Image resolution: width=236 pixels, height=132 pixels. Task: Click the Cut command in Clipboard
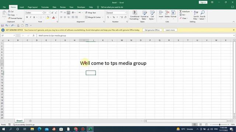(x=11, y=11)
